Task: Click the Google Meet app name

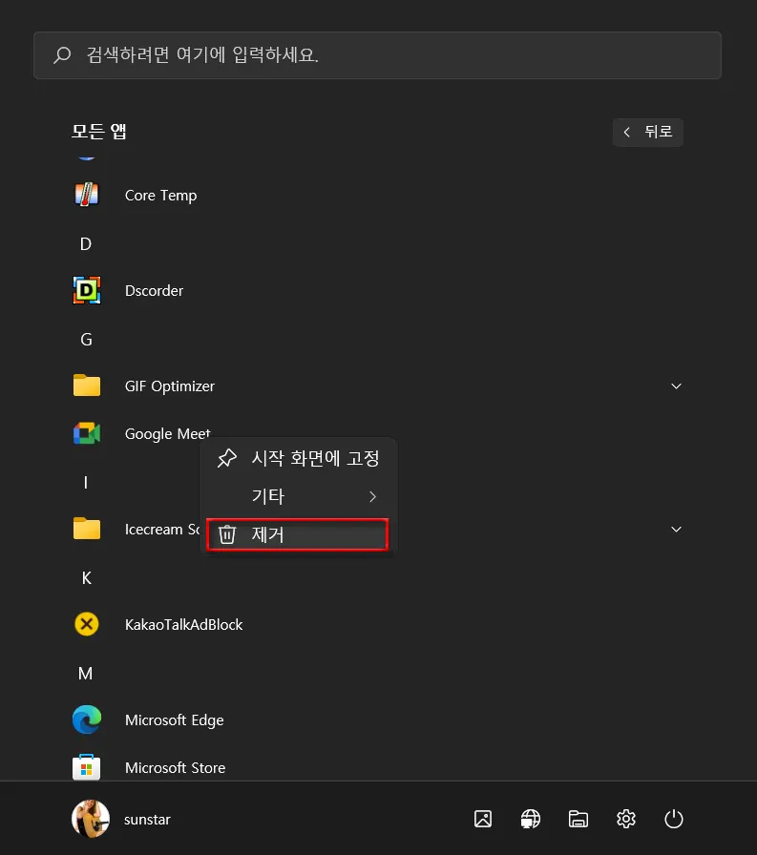Action: [x=167, y=433]
